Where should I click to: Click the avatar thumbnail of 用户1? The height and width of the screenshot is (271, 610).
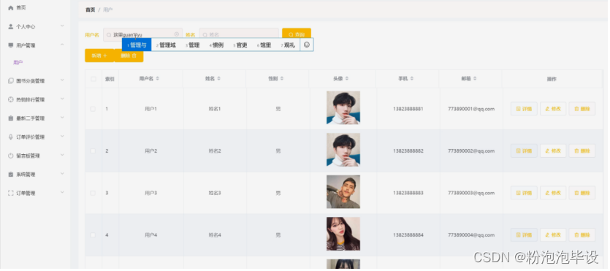(x=343, y=107)
